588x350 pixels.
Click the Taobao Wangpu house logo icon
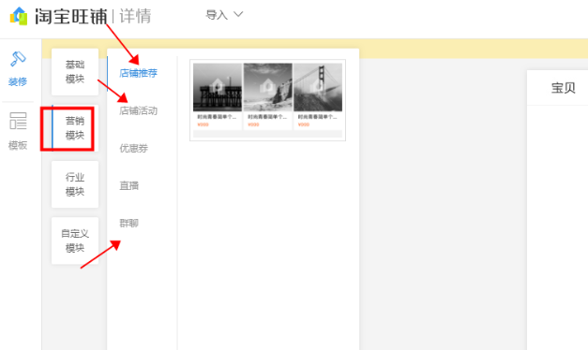19,16
